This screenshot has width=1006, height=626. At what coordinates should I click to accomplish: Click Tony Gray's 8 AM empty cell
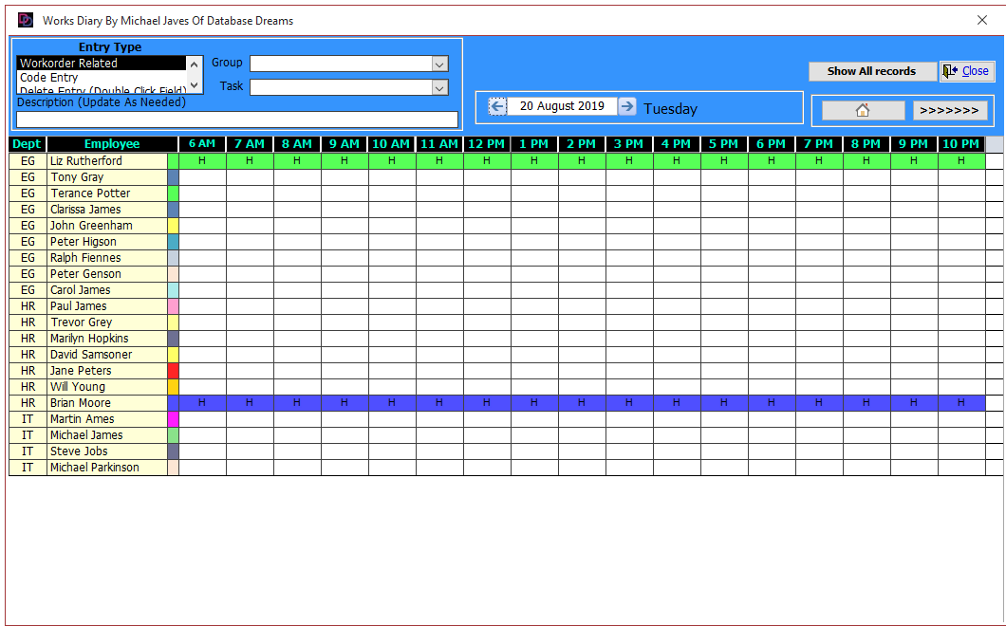click(297, 177)
